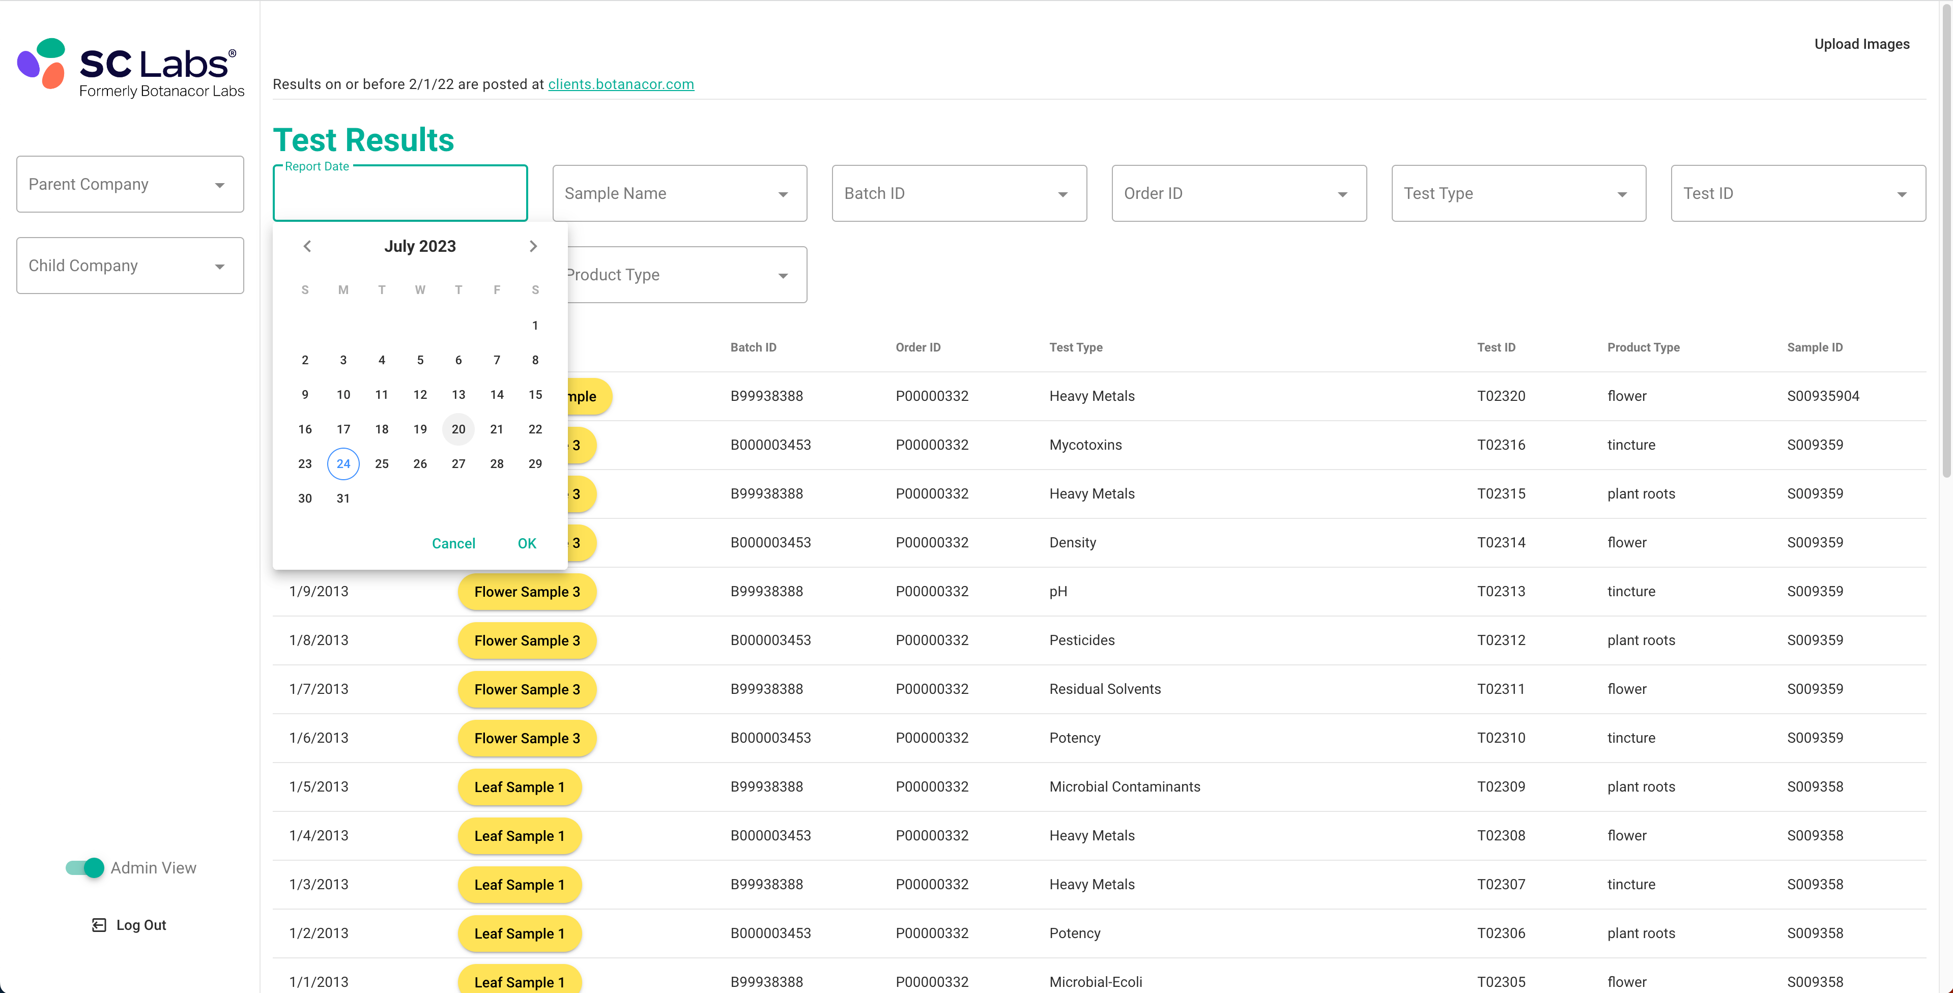This screenshot has width=1953, height=993.
Task: Click the Report Date input field
Action: pyautogui.click(x=399, y=194)
